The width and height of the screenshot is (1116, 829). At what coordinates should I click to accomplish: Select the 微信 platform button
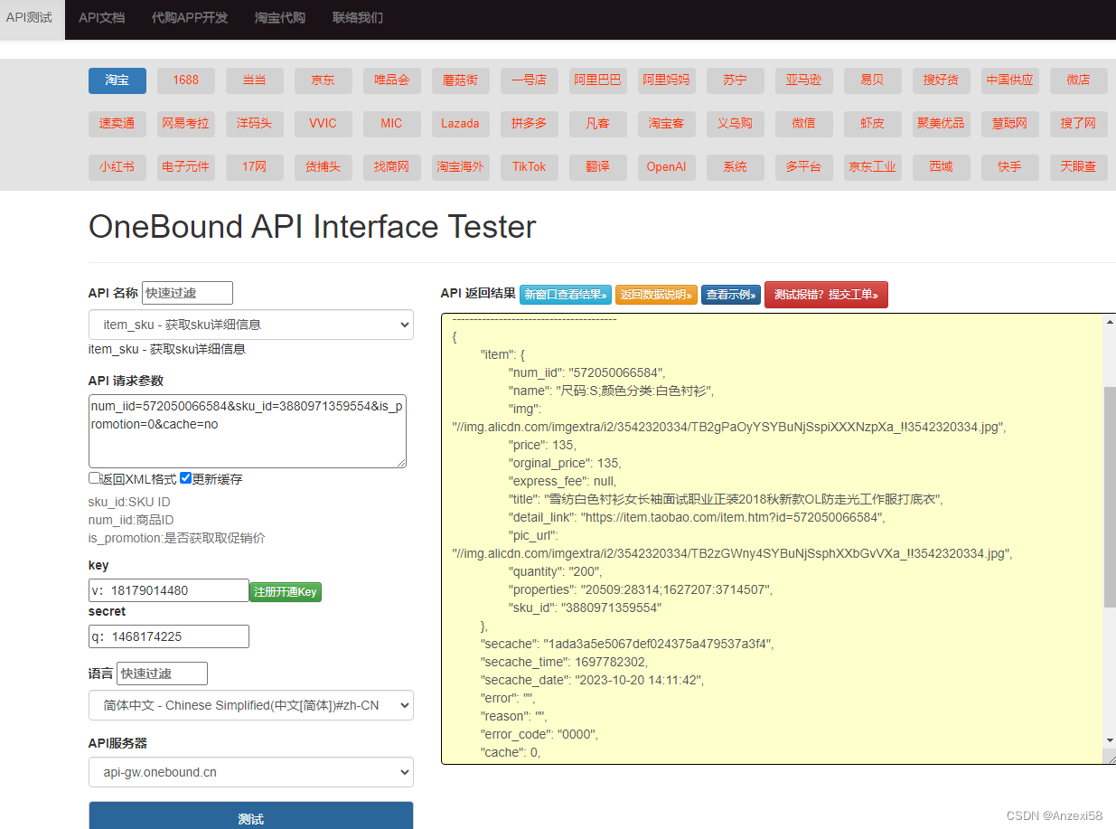[804, 124]
